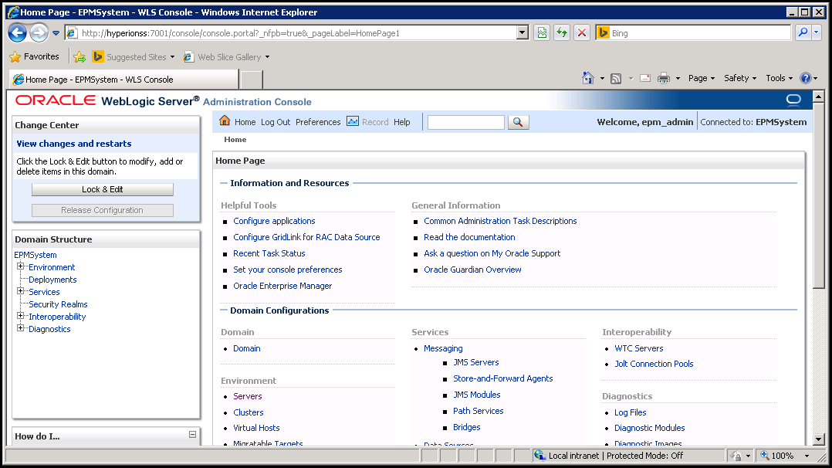Viewport: 832px width, 468px height.
Task: Click the vertical scrollbar down arrow
Action: click(x=818, y=439)
